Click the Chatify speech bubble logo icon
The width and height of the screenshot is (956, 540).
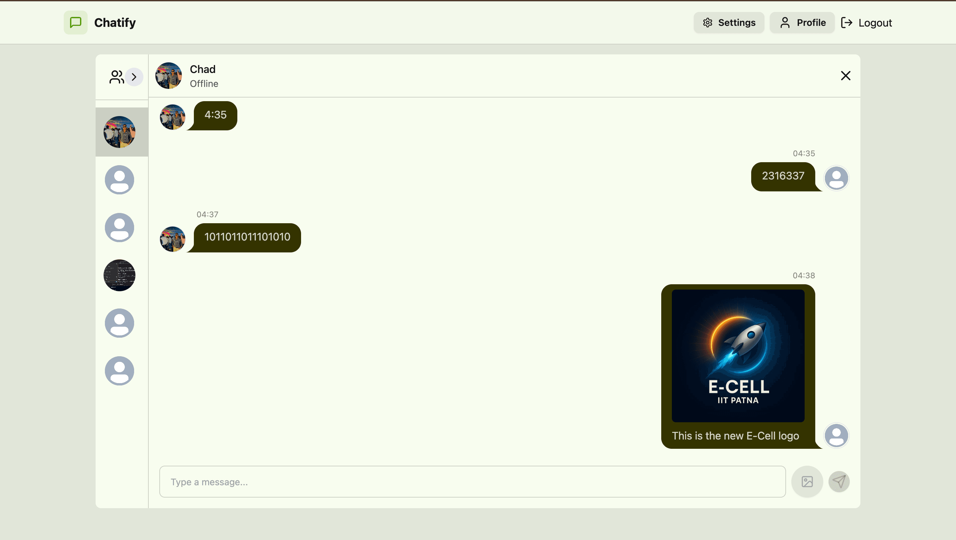pyautogui.click(x=75, y=23)
